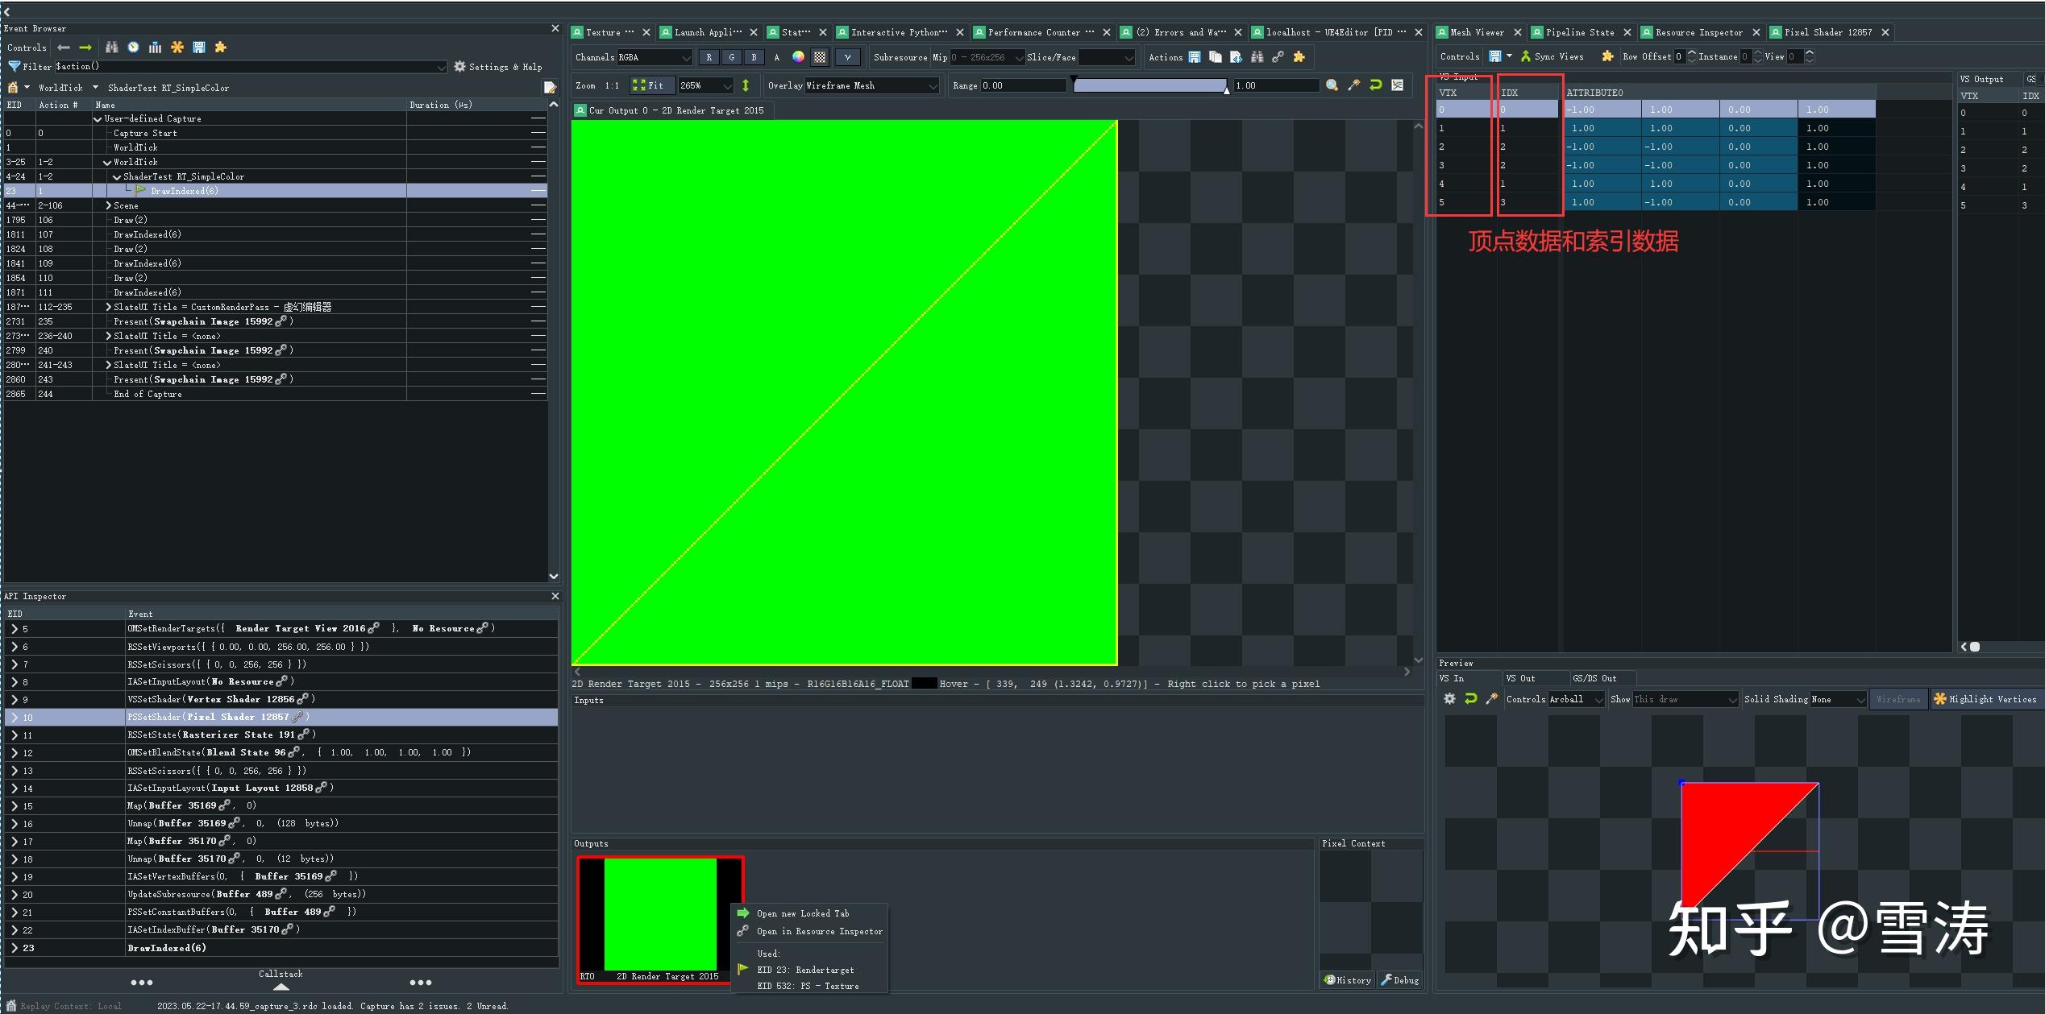Select the eyedropper pixel pick tool

1353,85
